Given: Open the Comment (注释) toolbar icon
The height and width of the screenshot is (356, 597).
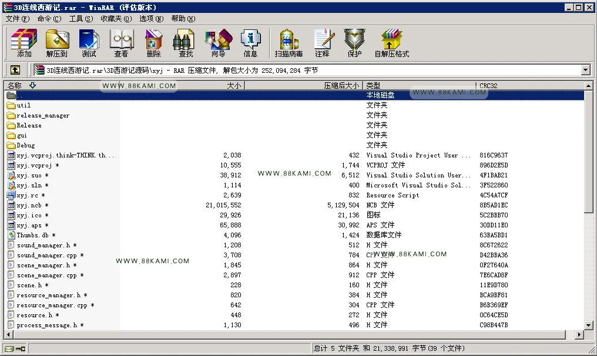Looking at the screenshot, I should [323, 43].
